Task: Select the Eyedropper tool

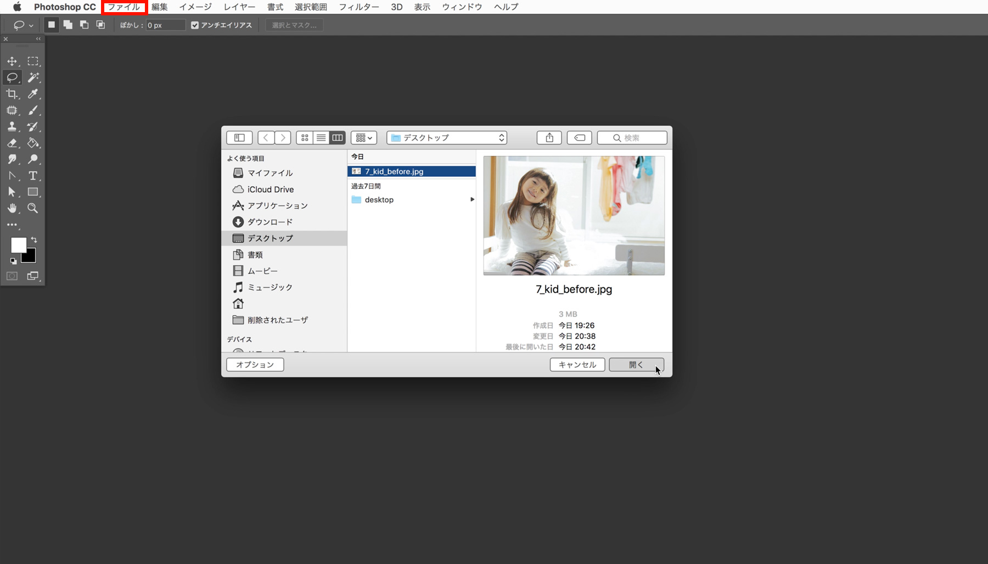Action: click(x=33, y=94)
